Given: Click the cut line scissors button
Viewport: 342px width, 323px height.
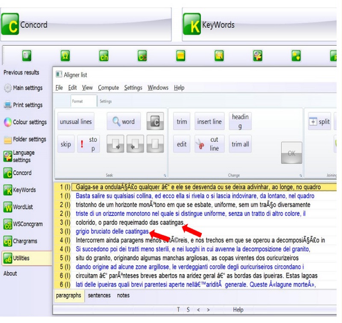Looking at the screenshot, I should [x=209, y=144].
